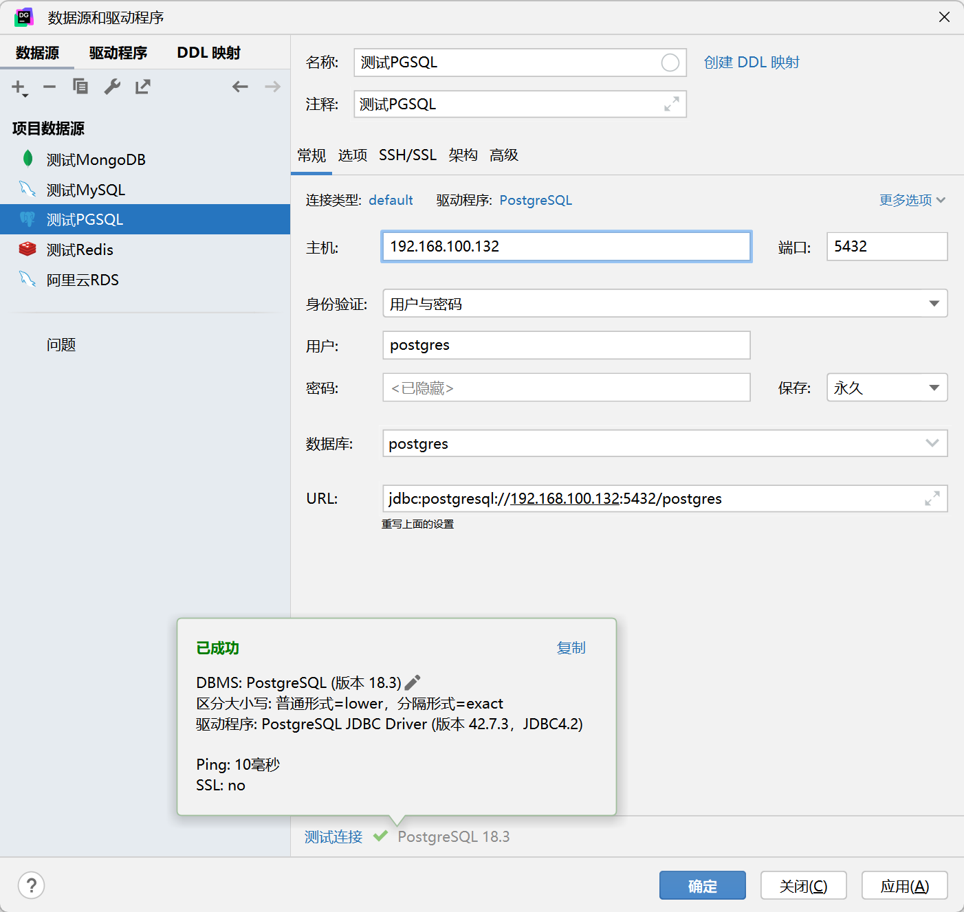
Task: Click Ping: 10毫秒 text
Action: [x=238, y=764]
